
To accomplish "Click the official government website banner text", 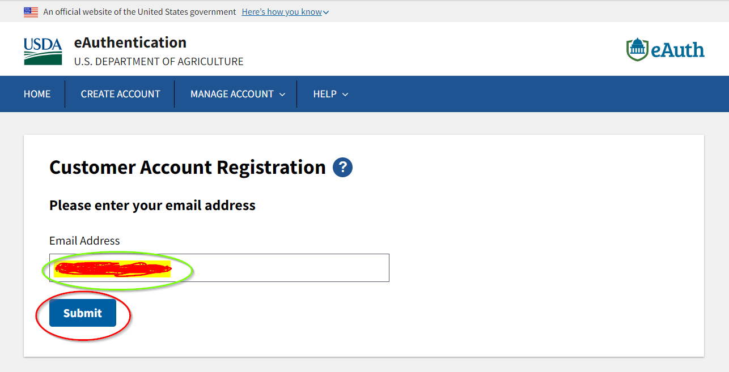I will pos(139,12).
